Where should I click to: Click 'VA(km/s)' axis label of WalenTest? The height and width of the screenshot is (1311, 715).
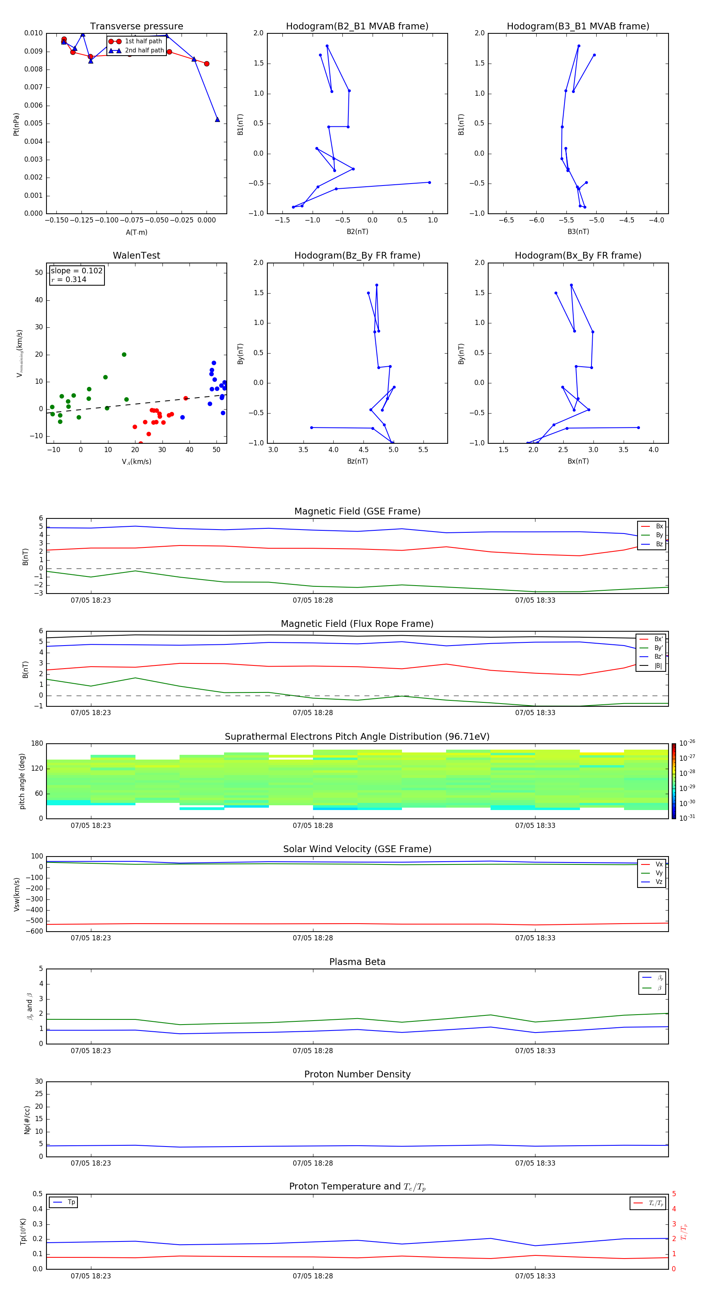click(x=136, y=462)
